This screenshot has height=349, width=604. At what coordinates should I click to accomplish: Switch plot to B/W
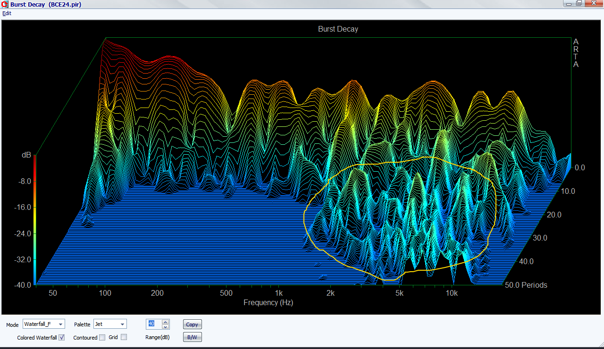point(192,337)
